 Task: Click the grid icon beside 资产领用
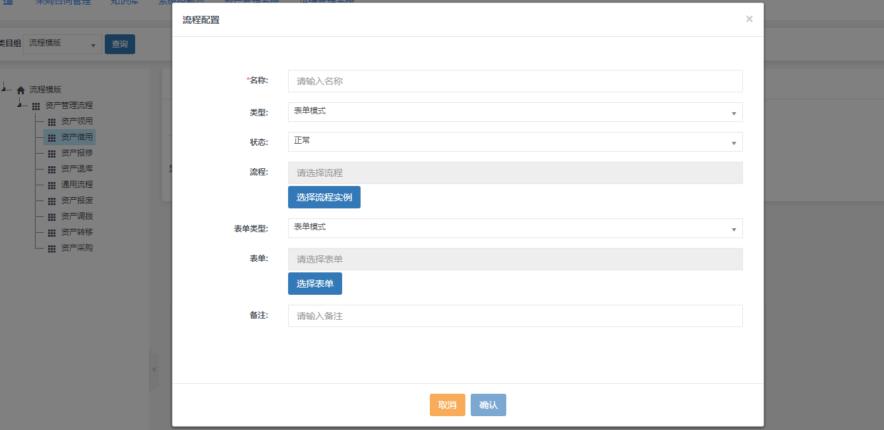click(51, 122)
